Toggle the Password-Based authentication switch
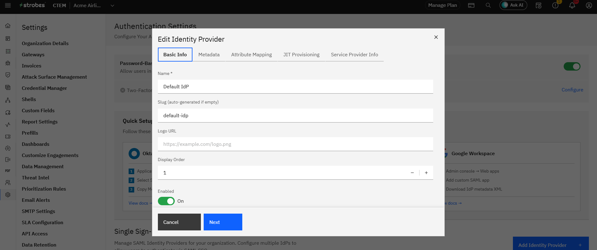 (572, 67)
